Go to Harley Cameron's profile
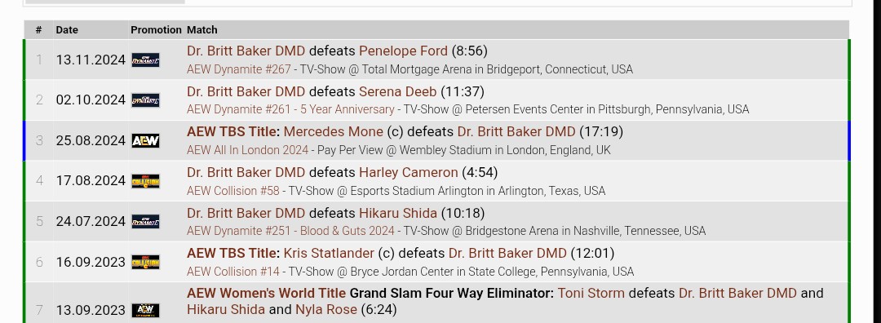The width and height of the screenshot is (881, 323). pos(409,172)
